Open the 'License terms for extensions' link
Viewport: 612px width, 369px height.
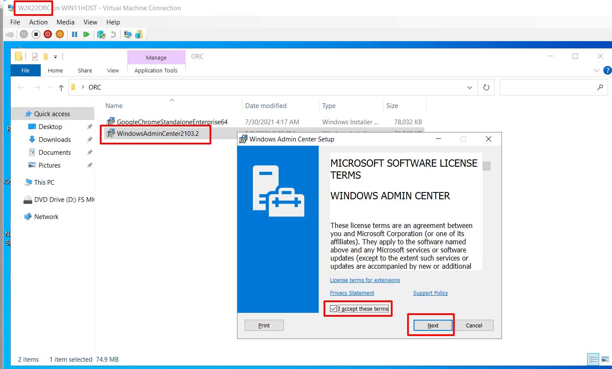pos(365,280)
